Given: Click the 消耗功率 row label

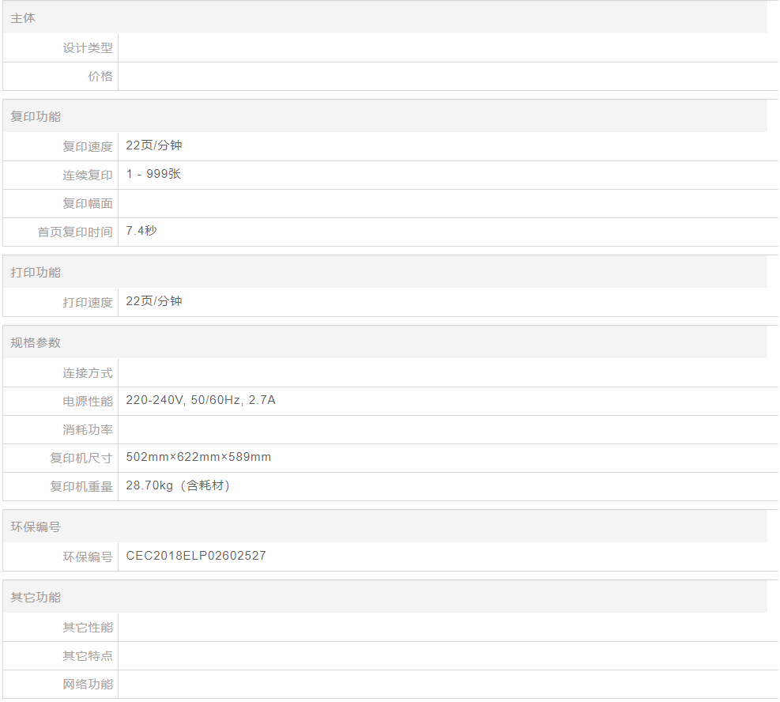Looking at the screenshot, I should coord(88,430).
